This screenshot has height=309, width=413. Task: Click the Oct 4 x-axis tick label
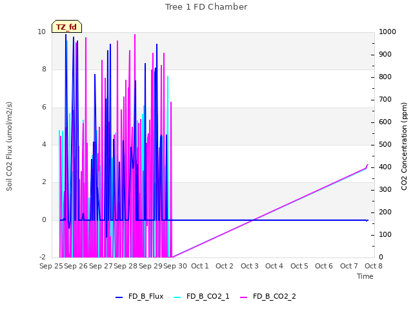coord(274,266)
